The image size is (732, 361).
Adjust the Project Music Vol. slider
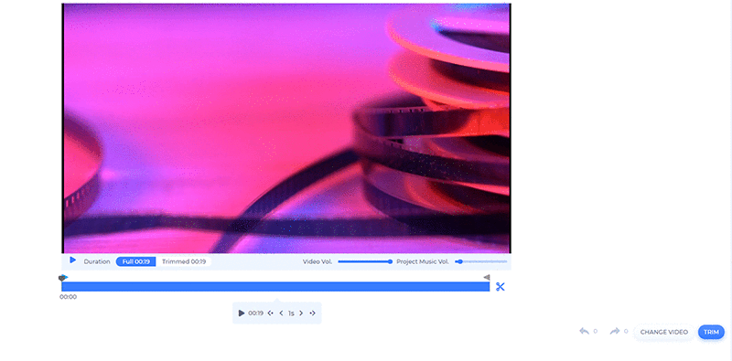coord(481,261)
